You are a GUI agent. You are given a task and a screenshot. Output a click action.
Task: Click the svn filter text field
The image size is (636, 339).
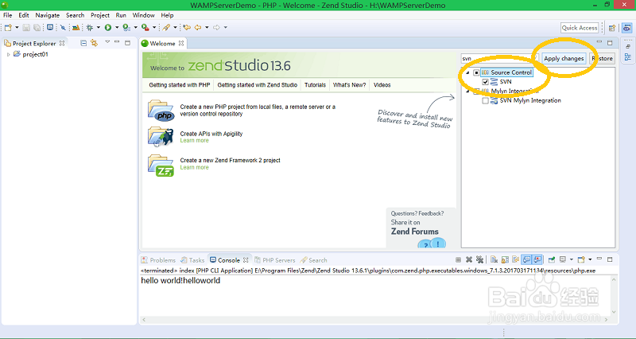499,58
